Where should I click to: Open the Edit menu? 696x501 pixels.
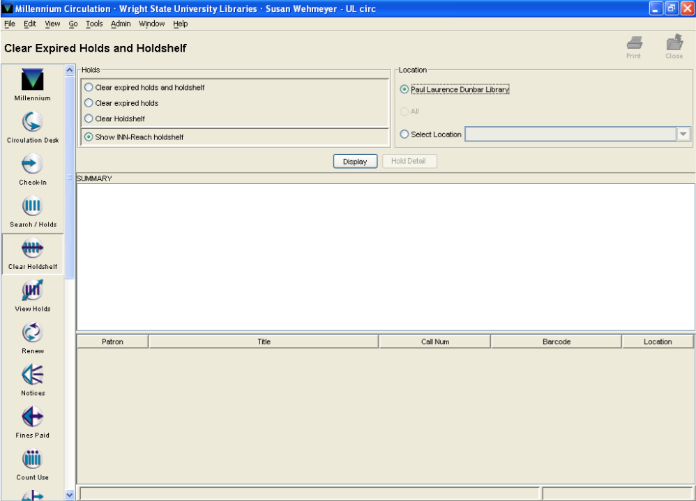pos(30,24)
